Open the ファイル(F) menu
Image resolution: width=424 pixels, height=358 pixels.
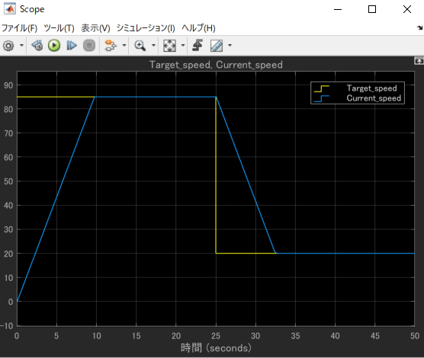tap(20, 28)
